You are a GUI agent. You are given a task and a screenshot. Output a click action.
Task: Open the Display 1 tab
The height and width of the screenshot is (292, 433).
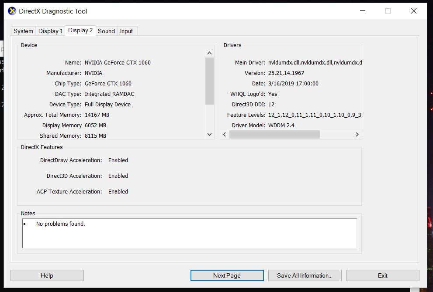point(50,31)
